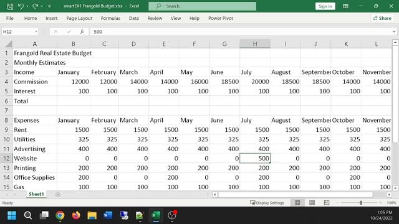Select column H header
The height and width of the screenshot is (224, 399).
[255, 44]
